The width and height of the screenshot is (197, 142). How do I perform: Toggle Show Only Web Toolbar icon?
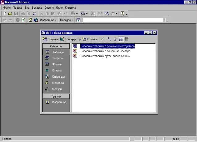[x=79, y=20]
